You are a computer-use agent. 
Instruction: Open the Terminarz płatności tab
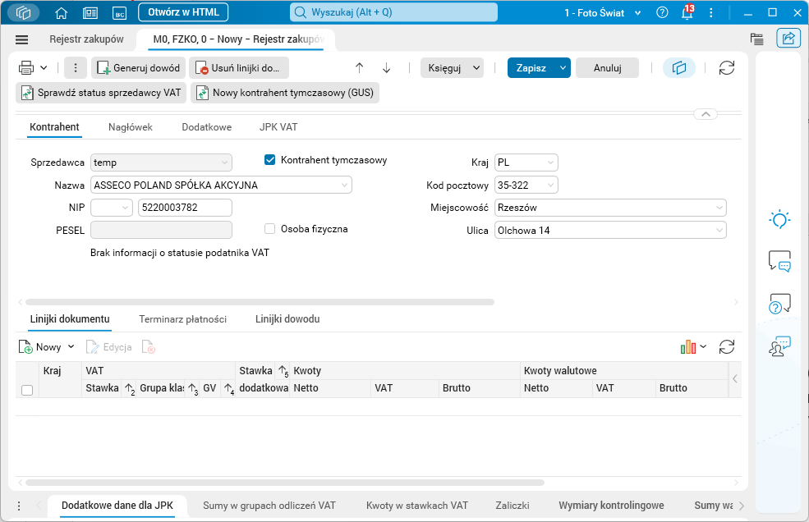point(182,319)
